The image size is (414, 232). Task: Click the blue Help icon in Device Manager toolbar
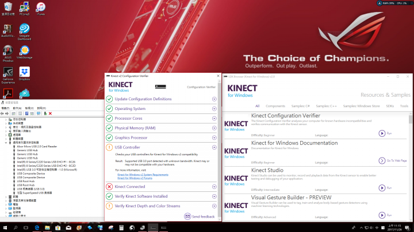click(26, 113)
